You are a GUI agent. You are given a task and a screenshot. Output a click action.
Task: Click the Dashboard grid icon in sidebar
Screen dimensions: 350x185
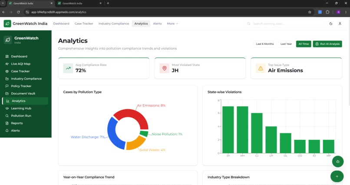[x=7, y=56]
